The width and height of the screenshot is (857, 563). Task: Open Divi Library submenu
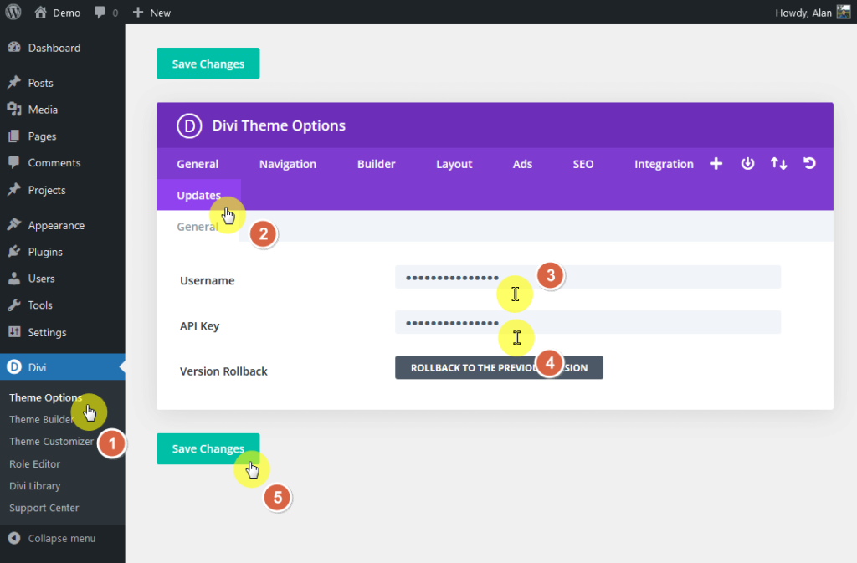[34, 485]
